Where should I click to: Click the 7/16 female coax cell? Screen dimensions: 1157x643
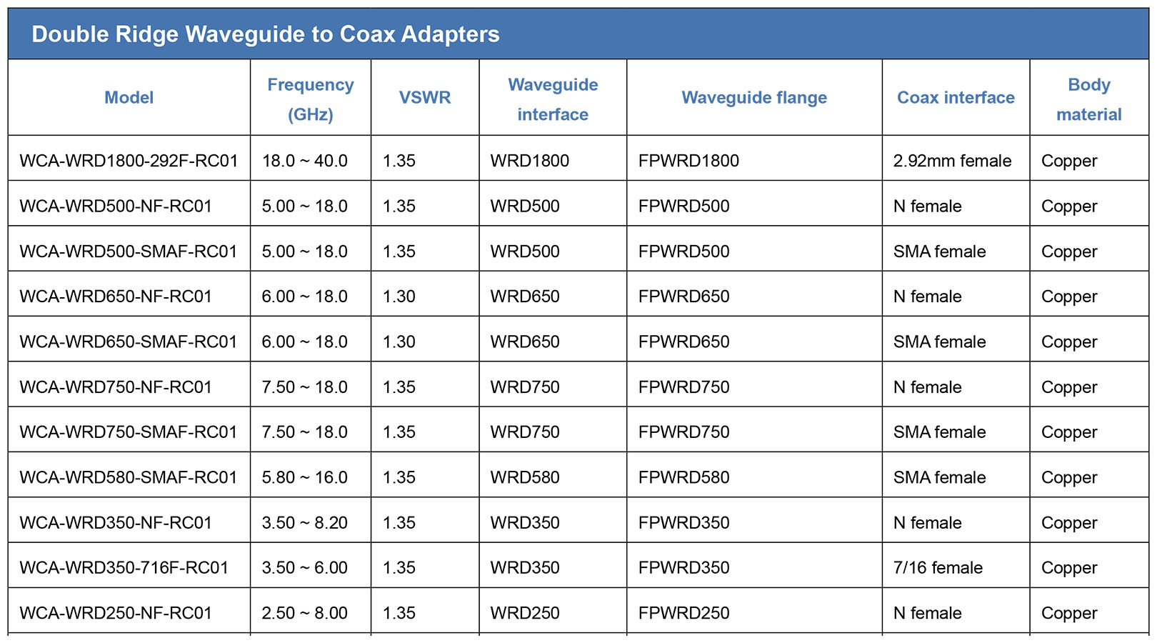(938, 568)
